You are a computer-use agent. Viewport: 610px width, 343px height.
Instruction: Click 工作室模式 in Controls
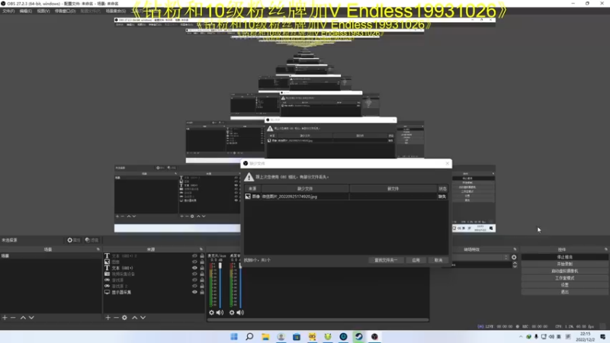[564, 278]
